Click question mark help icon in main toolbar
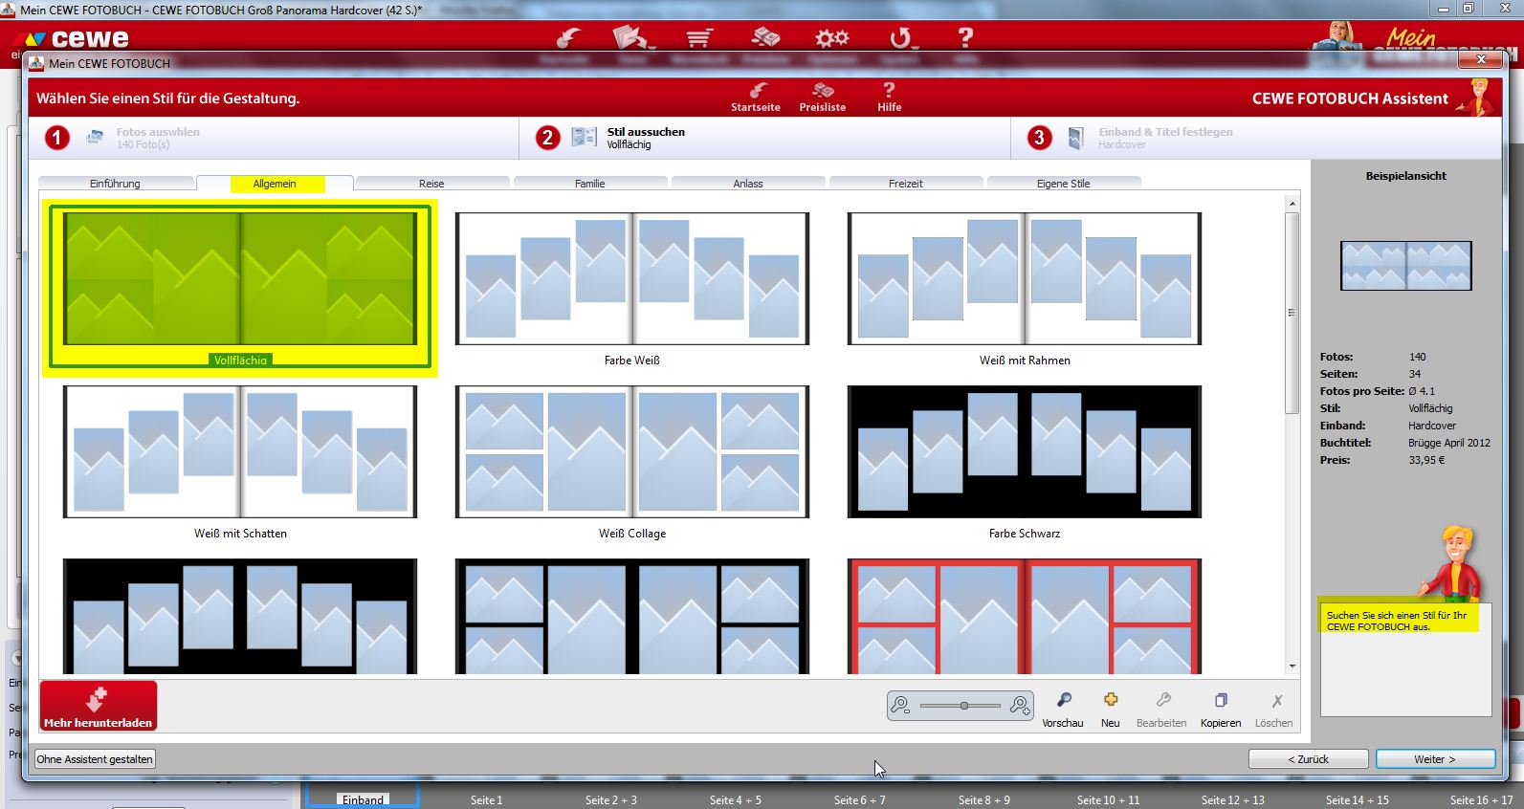1524x809 pixels. coord(965,38)
